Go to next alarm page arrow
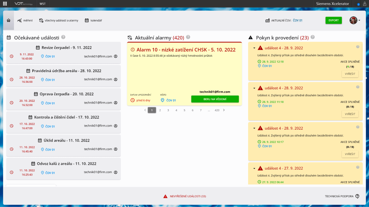 (224, 110)
